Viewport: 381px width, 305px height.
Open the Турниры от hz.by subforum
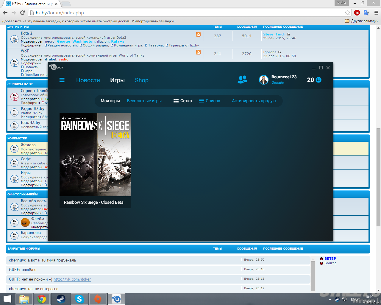(x=184, y=45)
